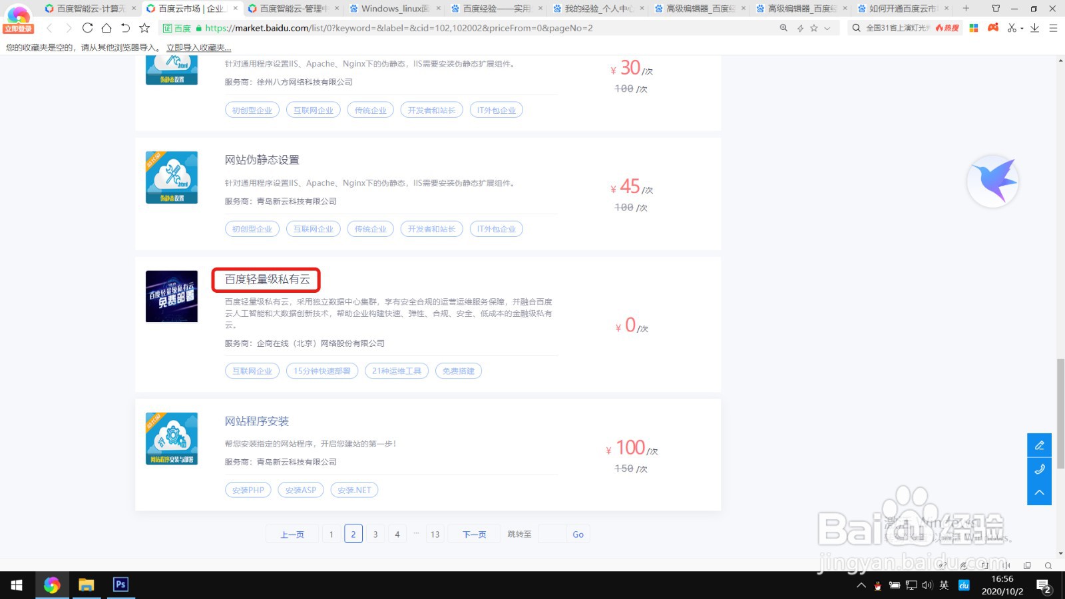Screen dimensions: 1065x599
Task: Open the browser hamburger menu
Action: point(1053,28)
